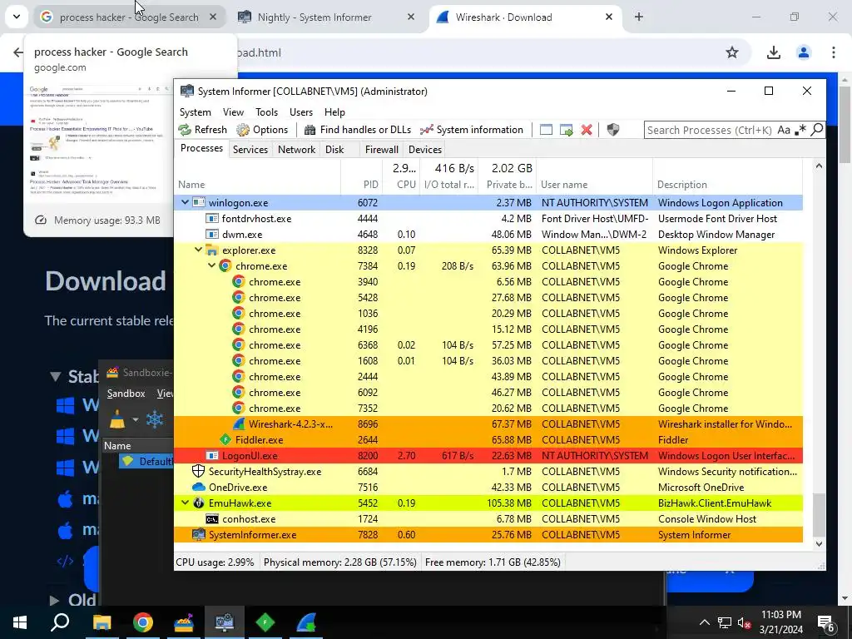Open Sandbox menu in Sandboxie window
This screenshot has height=639, width=852.
[126, 394]
